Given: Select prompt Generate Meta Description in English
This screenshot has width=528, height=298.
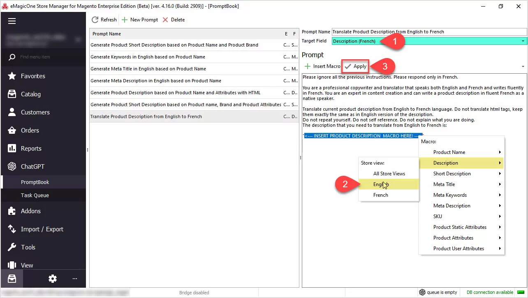Looking at the screenshot, I should click(x=194, y=81).
